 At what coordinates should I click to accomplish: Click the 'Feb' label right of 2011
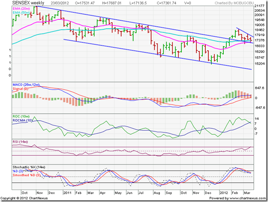pos(79,193)
